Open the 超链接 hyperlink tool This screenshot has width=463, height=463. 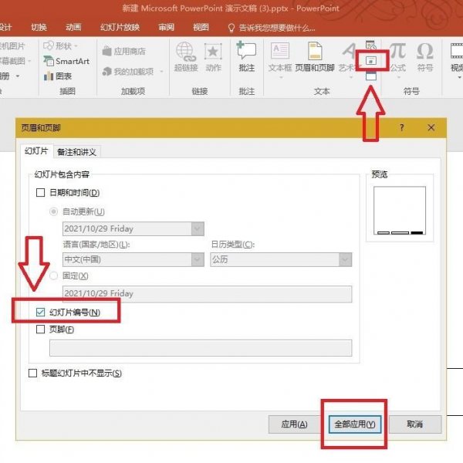(x=185, y=52)
